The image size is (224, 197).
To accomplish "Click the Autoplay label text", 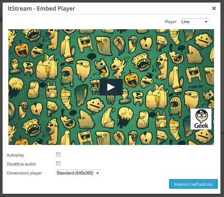I will 15,155.
